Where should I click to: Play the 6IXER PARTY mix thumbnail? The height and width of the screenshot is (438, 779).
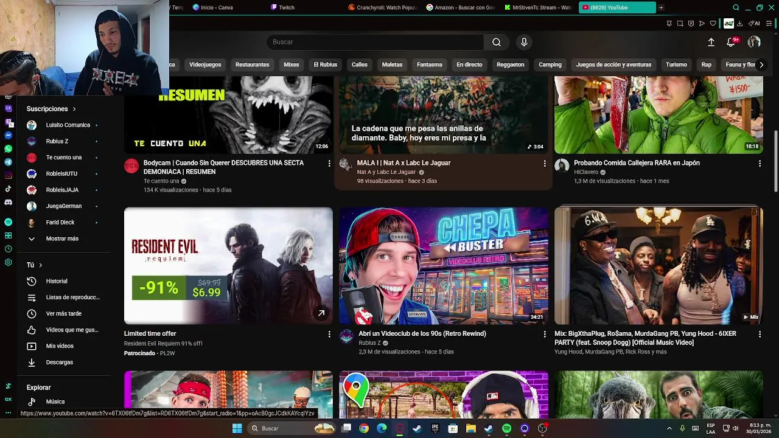point(658,266)
